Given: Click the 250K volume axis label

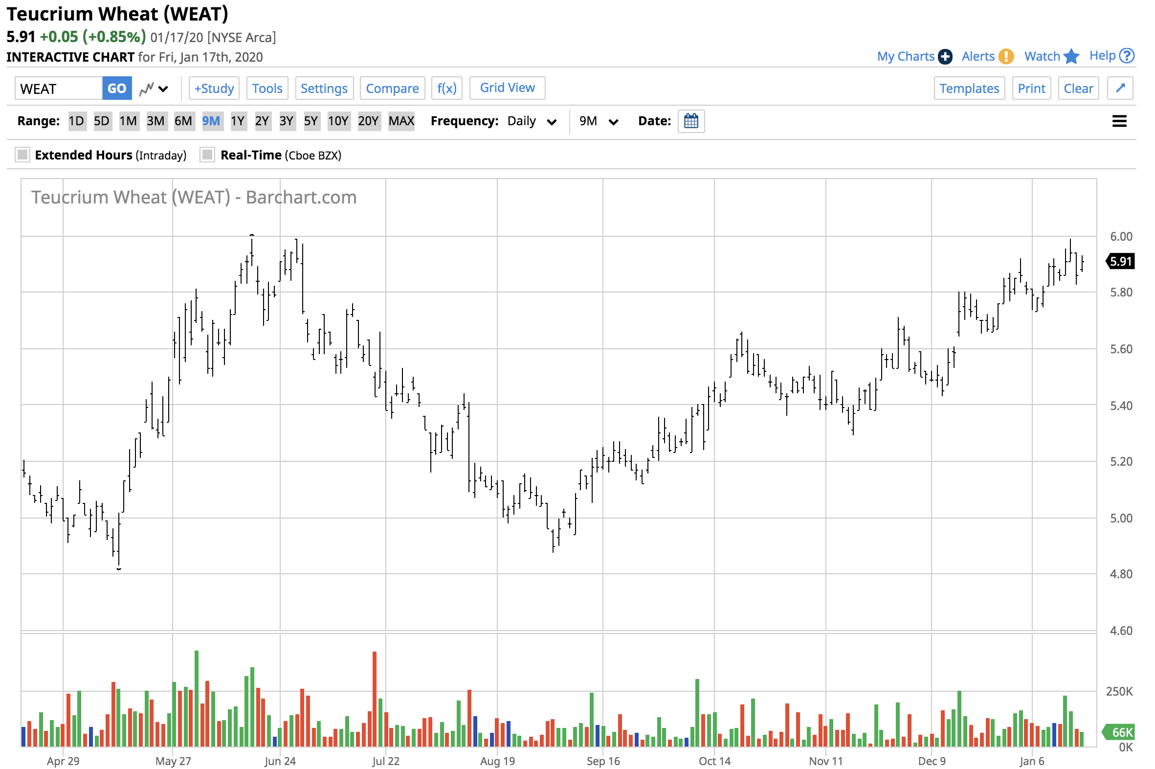Looking at the screenshot, I should tap(1119, 692).
